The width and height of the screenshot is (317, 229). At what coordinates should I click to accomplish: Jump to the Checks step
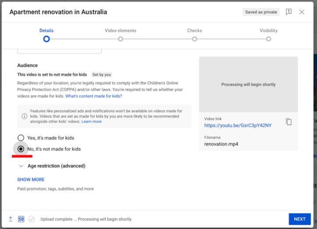click(195, 39)
